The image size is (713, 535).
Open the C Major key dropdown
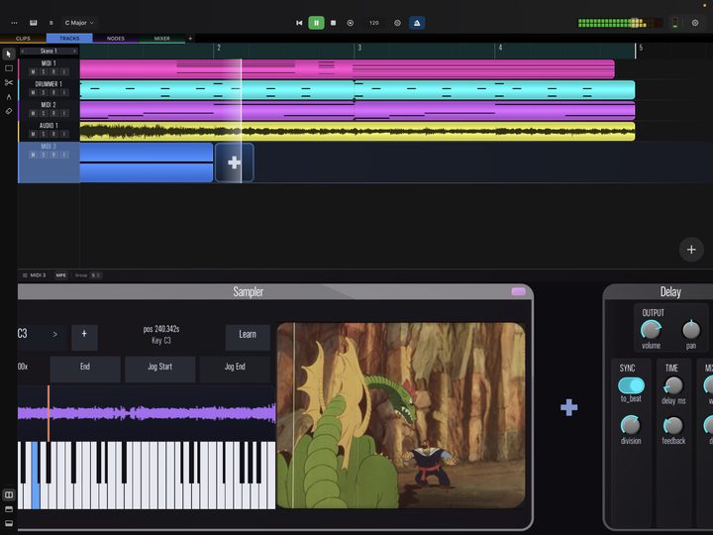pyautogui.click(x=79, y=23)
